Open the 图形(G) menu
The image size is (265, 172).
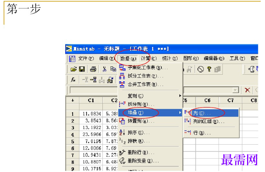(x=191, y=59)
